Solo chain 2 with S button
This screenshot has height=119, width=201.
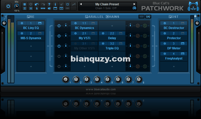tap(145, 36)
